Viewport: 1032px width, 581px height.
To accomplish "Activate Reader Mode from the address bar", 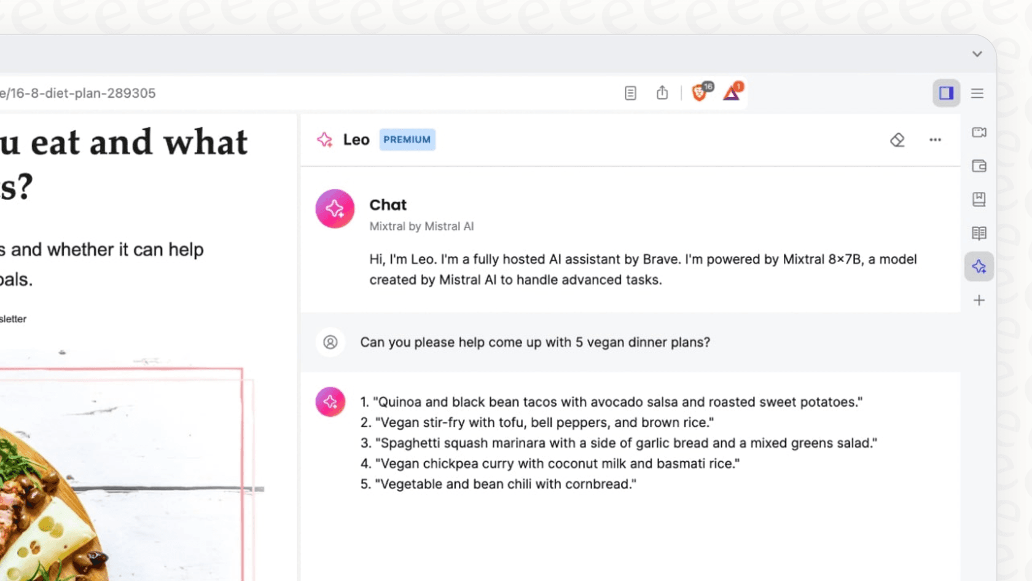I will pos(630,93).
